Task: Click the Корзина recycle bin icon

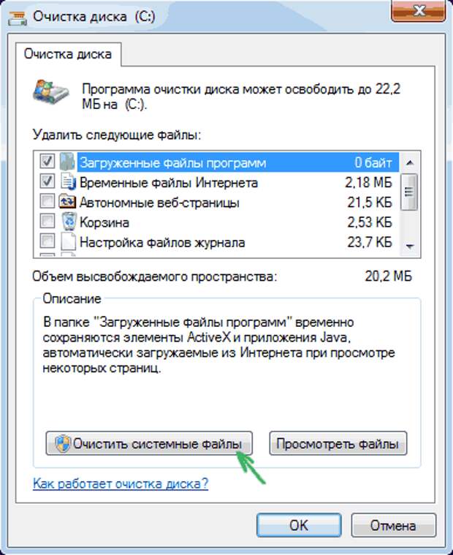Action: coord(69,222)
